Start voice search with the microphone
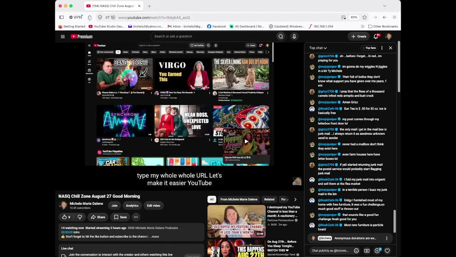This screenshot has width=456, height=257. [x=294, y=36]
